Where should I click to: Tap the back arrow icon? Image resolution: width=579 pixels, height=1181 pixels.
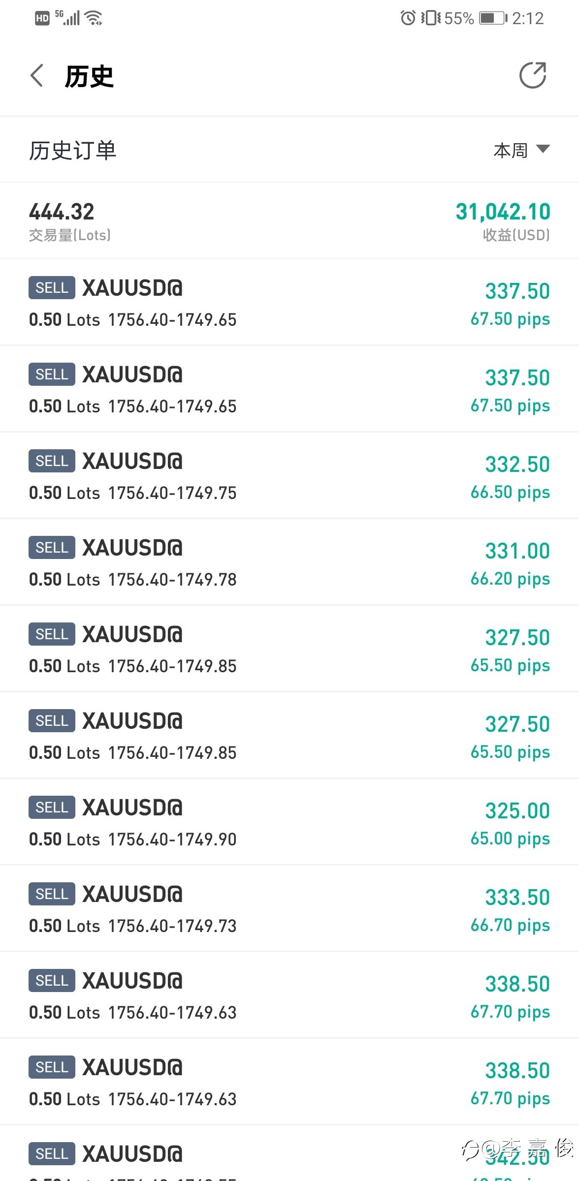37,76
